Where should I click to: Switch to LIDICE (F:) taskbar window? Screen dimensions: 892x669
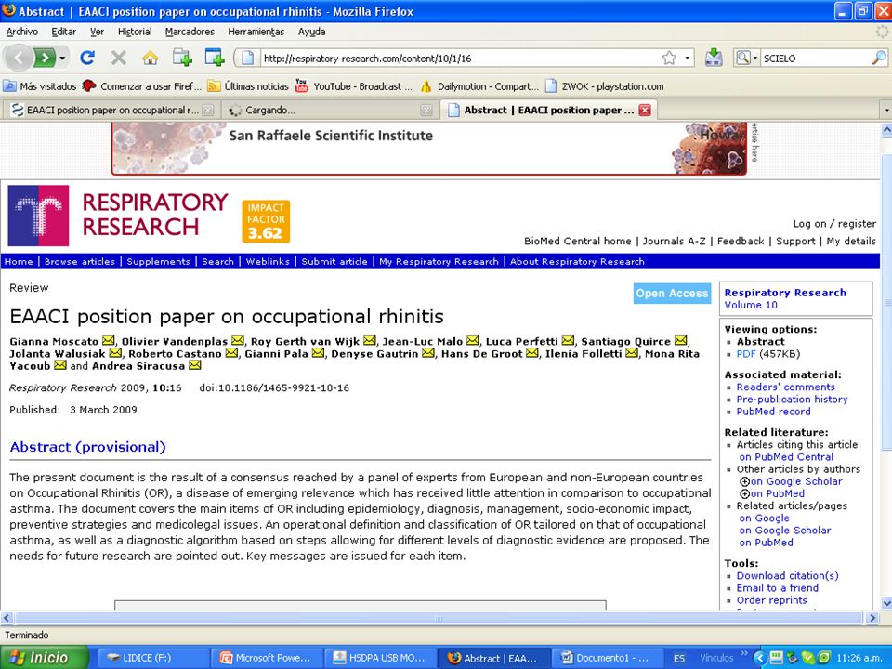tap(153, 658)
